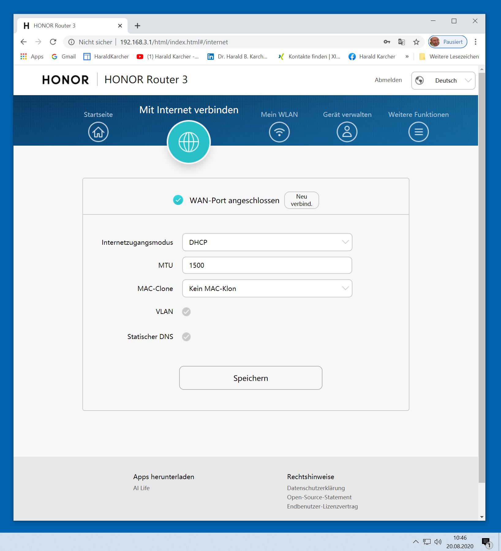The height and width of the screenshot is (551, 501).
Task: Click the browser forward arrow
Action: coord(38,42)
